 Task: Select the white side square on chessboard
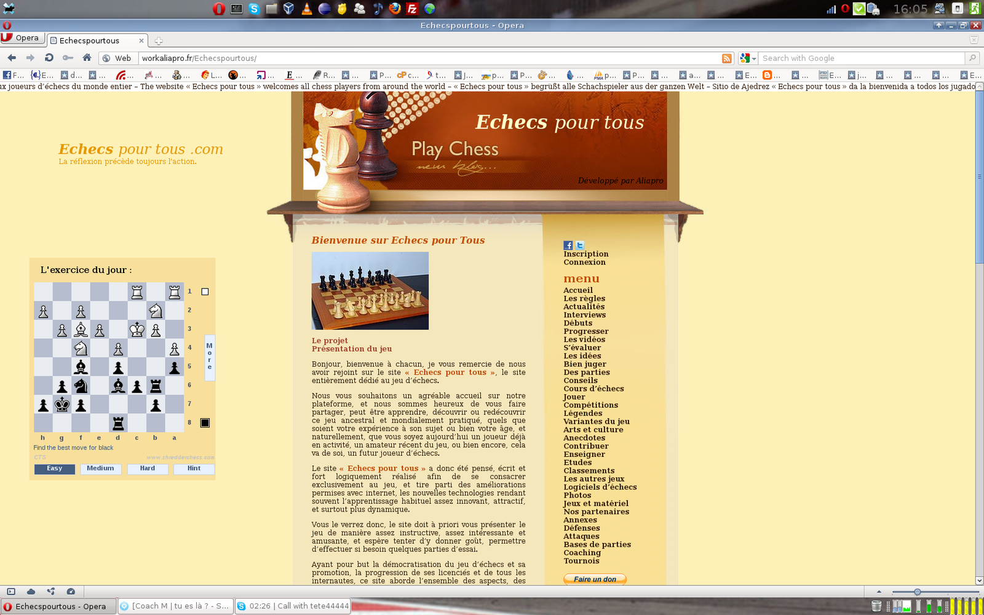click(205, 292)
